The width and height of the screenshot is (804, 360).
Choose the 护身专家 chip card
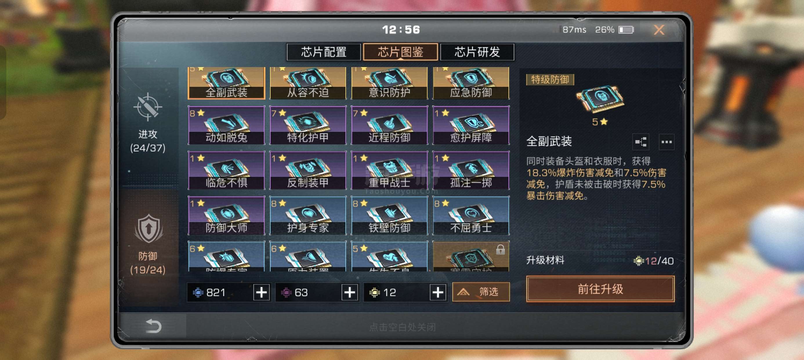tap(308, 216)
